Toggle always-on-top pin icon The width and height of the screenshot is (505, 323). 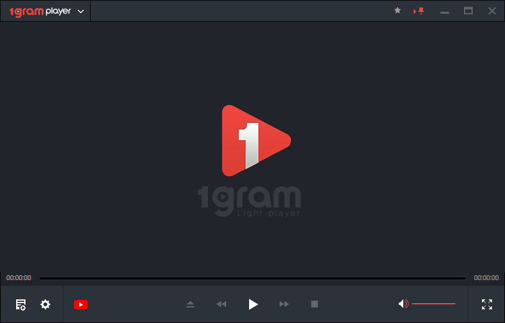[419, 11]
